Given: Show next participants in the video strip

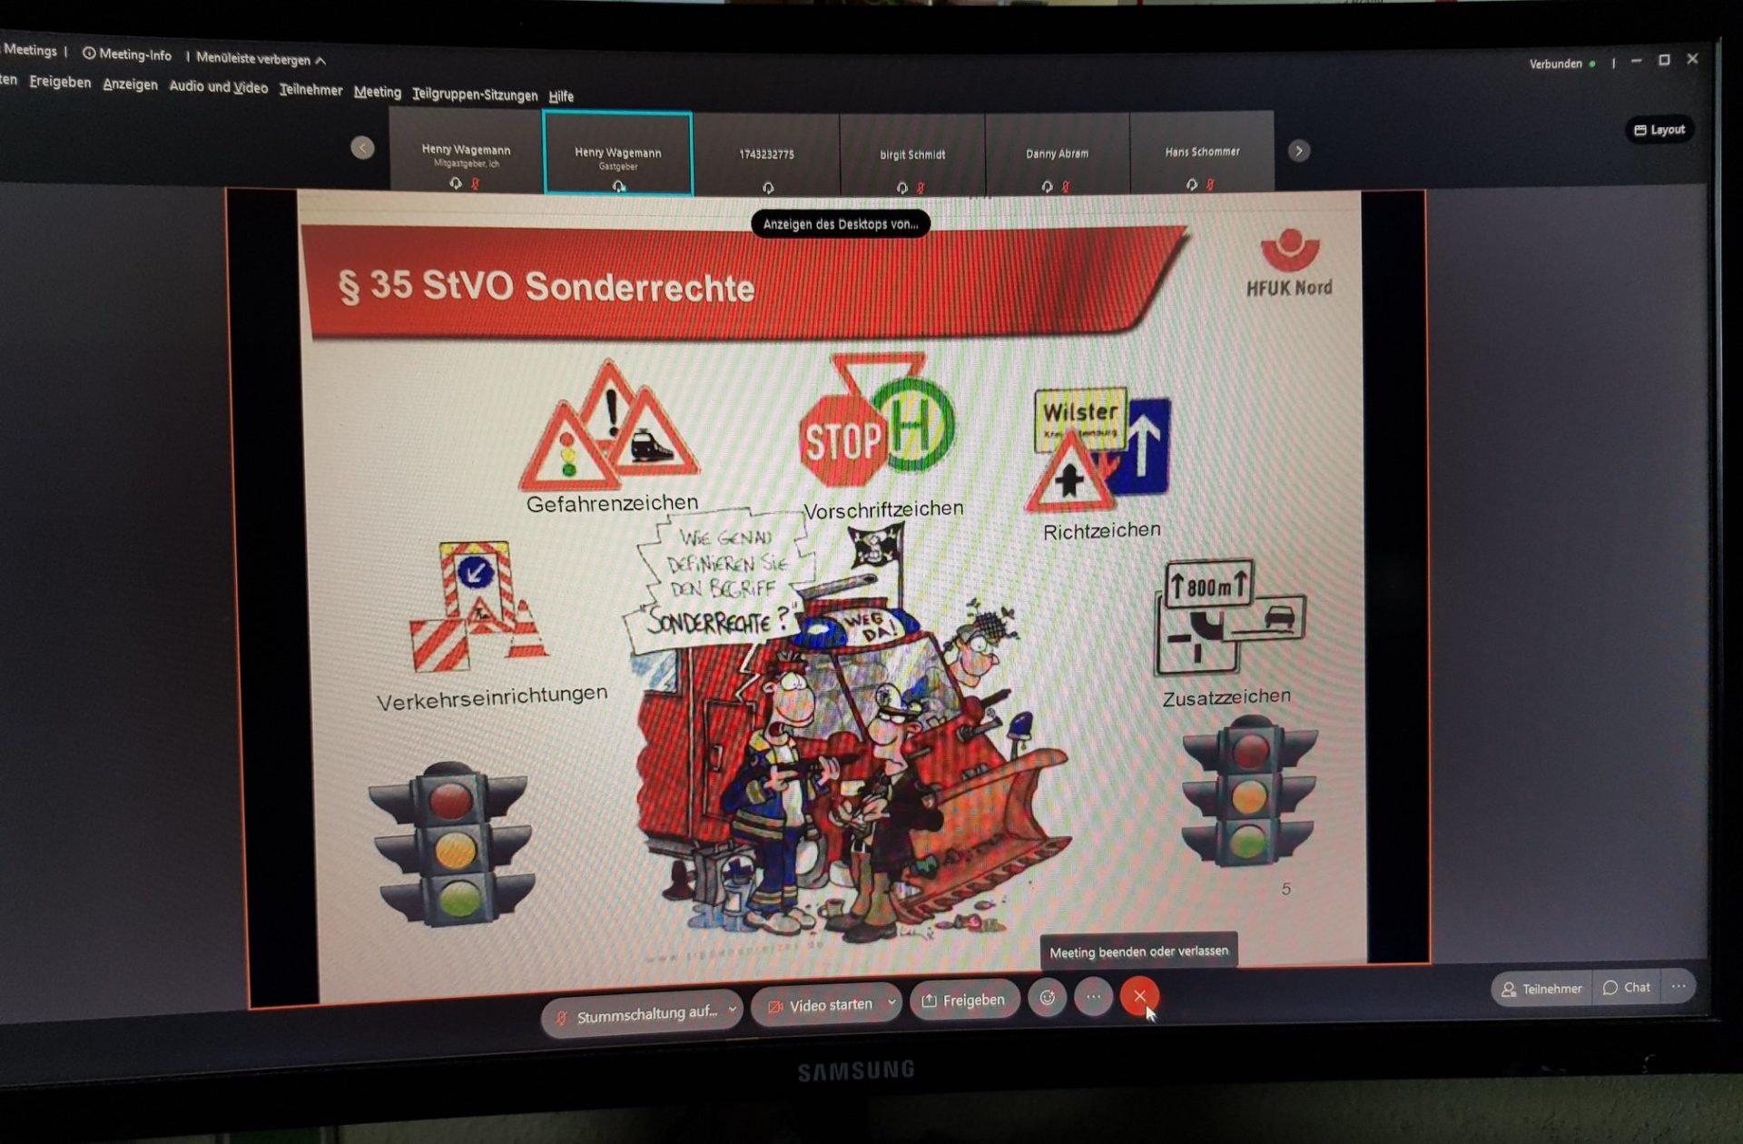Looking at the screenshot, I should [1299, 151].
